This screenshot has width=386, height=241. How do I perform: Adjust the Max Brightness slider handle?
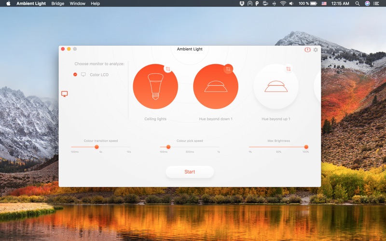pyautogui.click(x=306, y=147)
